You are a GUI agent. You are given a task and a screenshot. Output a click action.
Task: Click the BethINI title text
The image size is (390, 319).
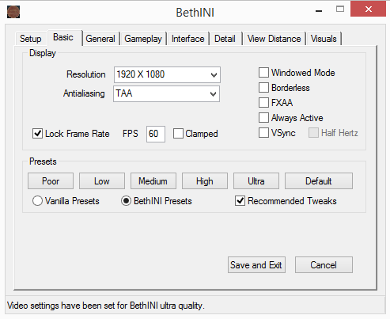point(195,13)
